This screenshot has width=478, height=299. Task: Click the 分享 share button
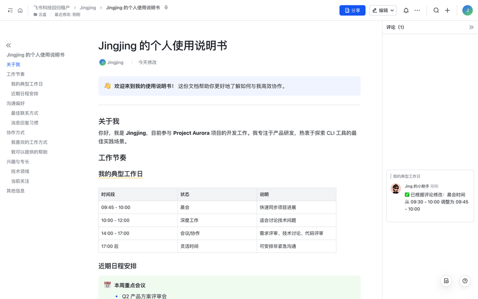[352, 10]
